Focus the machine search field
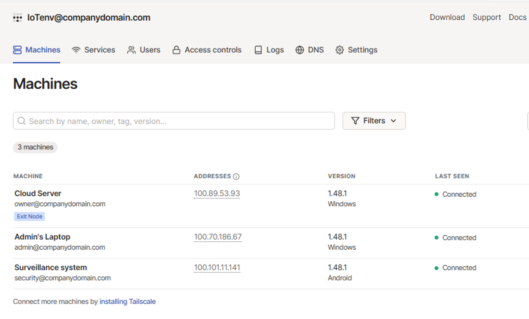This screenshot has width=529, height=319. tap(176, 121)
